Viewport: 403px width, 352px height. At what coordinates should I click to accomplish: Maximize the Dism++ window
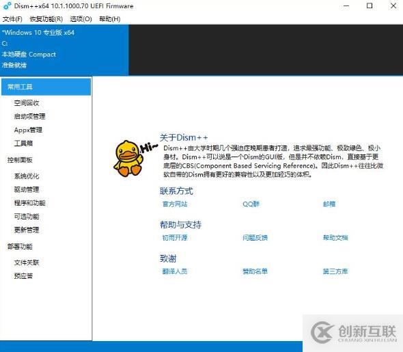click(x=370, y=5)
